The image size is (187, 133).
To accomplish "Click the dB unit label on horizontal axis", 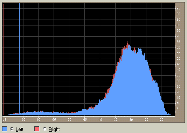I will (5, 120).
